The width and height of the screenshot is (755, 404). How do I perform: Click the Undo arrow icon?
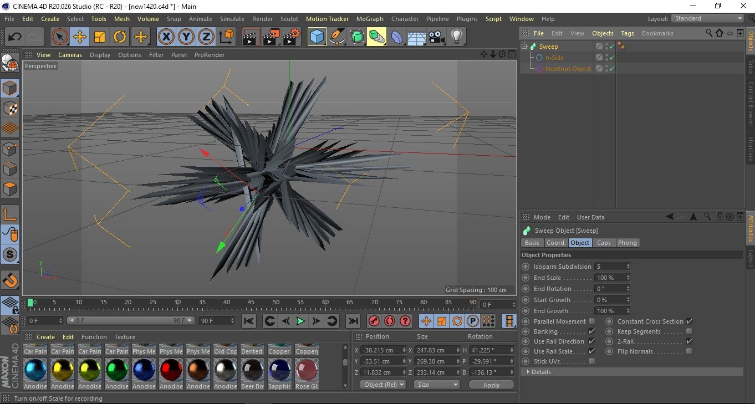15,37
